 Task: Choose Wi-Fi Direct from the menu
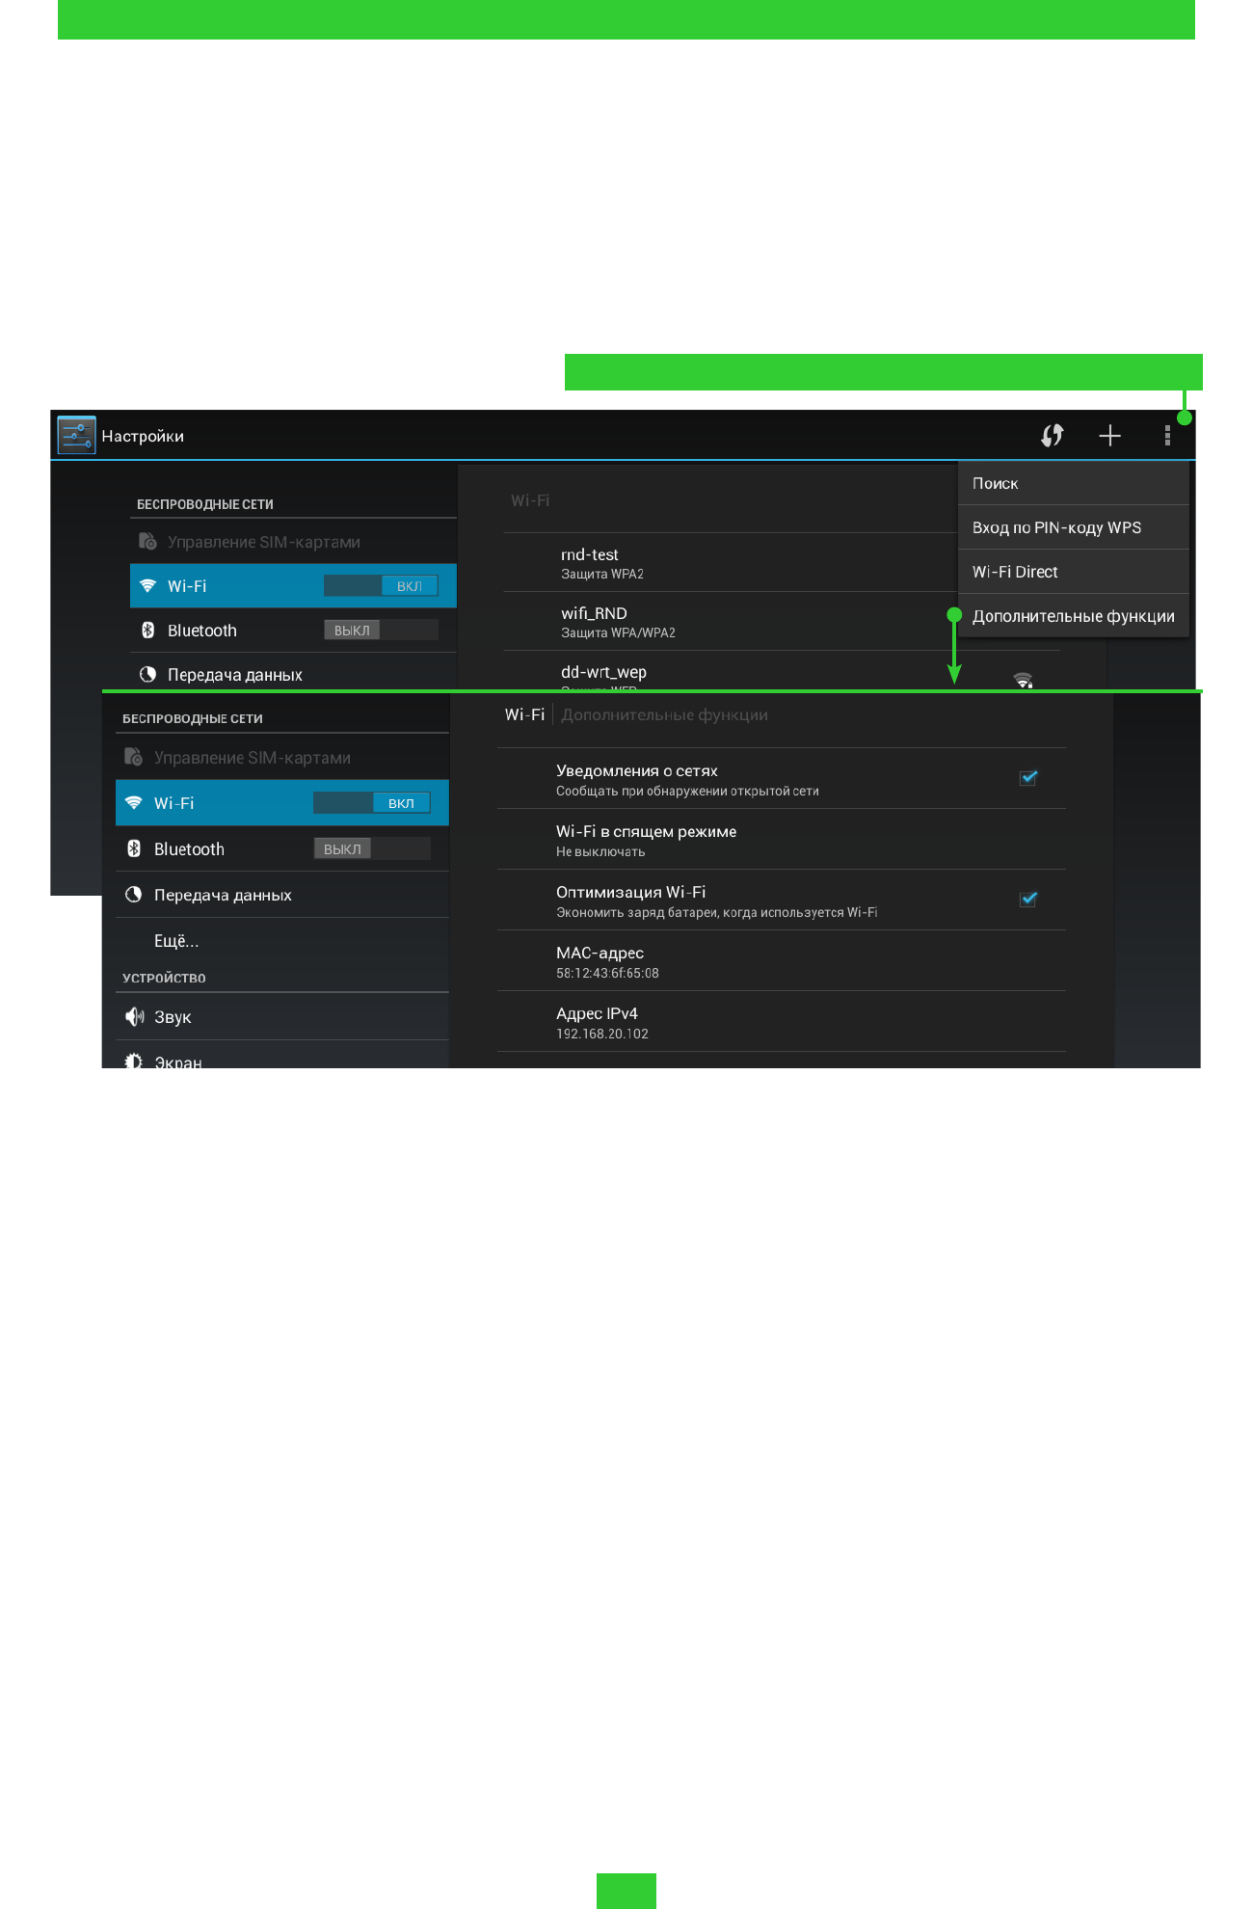tap(1073, 572)
